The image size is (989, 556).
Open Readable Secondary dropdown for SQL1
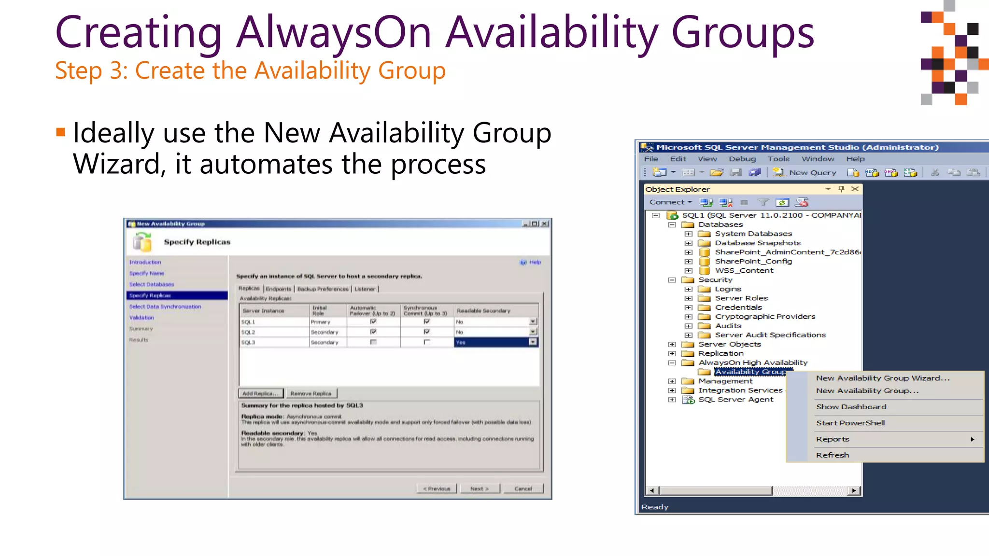tap(533, 321)
